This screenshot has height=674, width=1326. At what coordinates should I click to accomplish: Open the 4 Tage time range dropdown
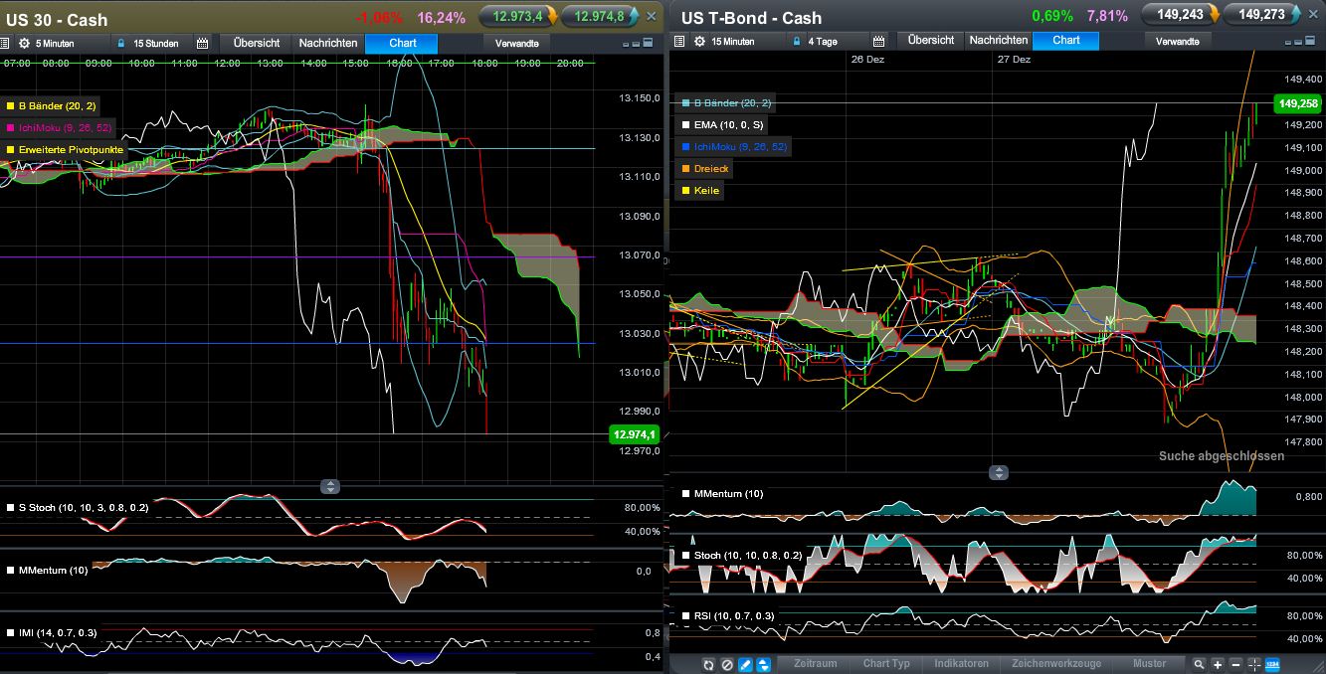pos(823,41)
